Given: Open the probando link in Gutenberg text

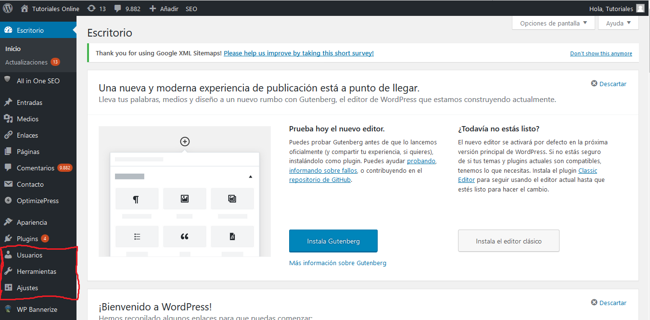Looking at the screenshot, I should [421, 161].
